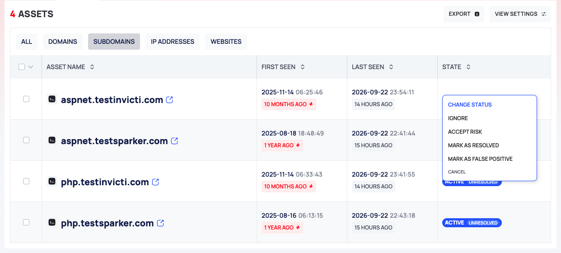The width and height of the screenshot is (561, 253).
Task: Click last seen date 2026-09-22 22:43:18
Action: [x=383, y=216]
